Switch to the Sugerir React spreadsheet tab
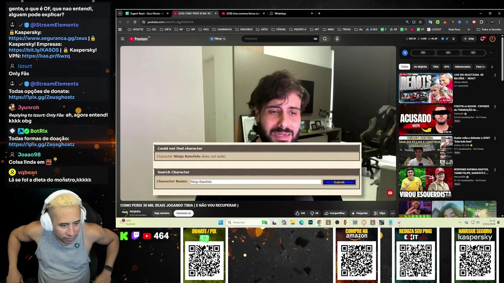Image resolution: width=504 pixels, height=283 pixels. click(x=147, y=13)
